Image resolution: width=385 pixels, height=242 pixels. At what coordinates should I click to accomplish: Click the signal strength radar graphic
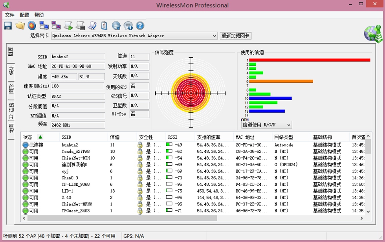tap(191, 93)
